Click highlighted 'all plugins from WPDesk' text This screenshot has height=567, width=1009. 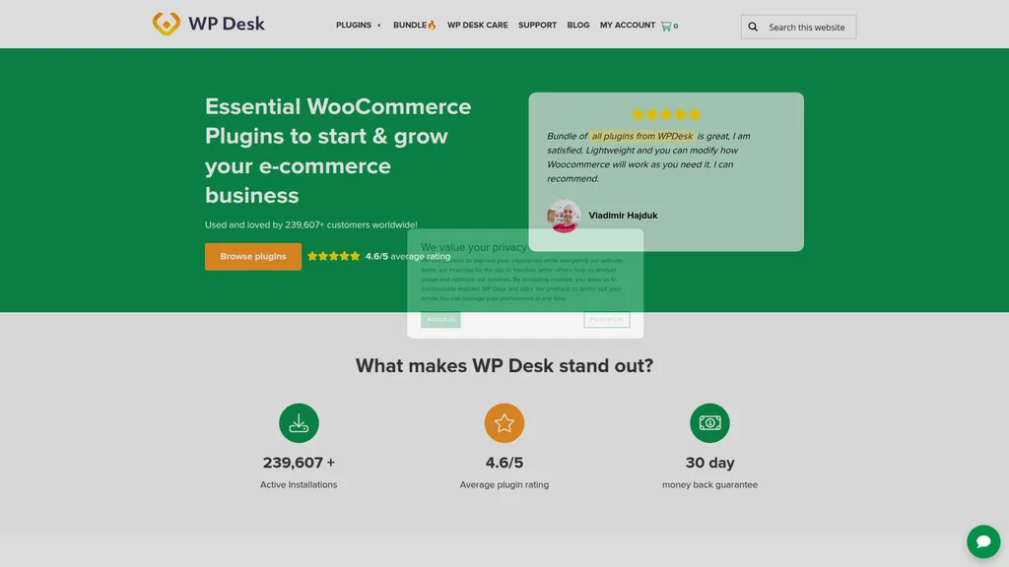pyautogui.click(x=642, y=136)
